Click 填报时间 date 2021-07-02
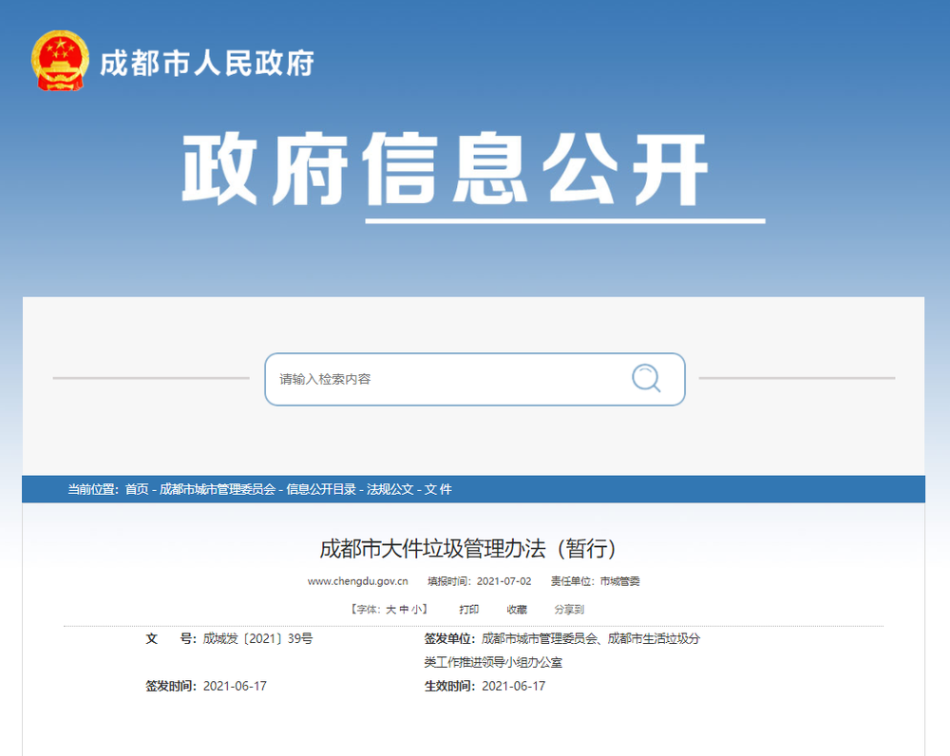950x756 pixels. [x=504, y=581]
